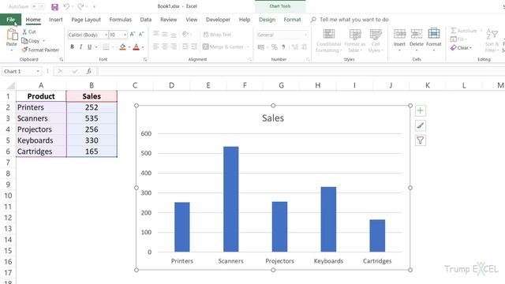Switch to the Insert tab

coord(56,20)
